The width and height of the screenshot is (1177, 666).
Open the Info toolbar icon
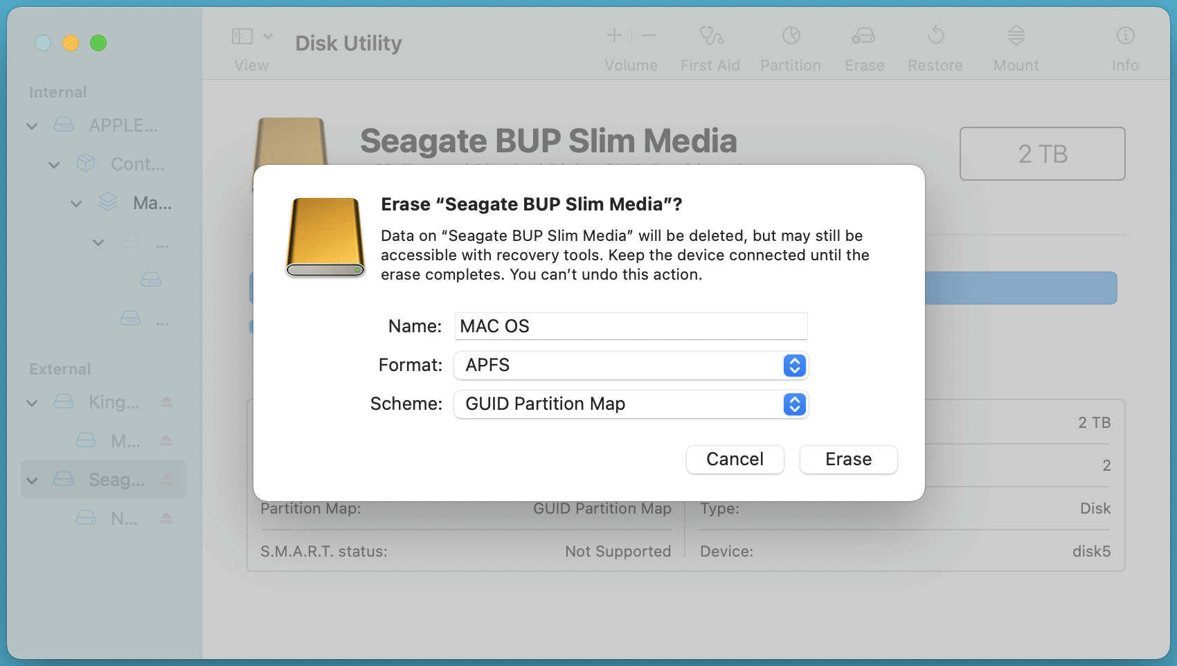(1125, 36)
